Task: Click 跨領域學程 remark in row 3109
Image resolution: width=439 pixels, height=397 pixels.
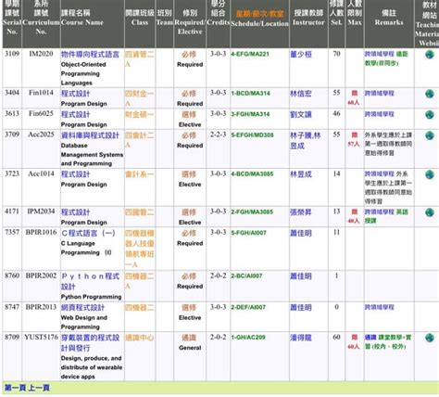Action: [x=380, y=54]
